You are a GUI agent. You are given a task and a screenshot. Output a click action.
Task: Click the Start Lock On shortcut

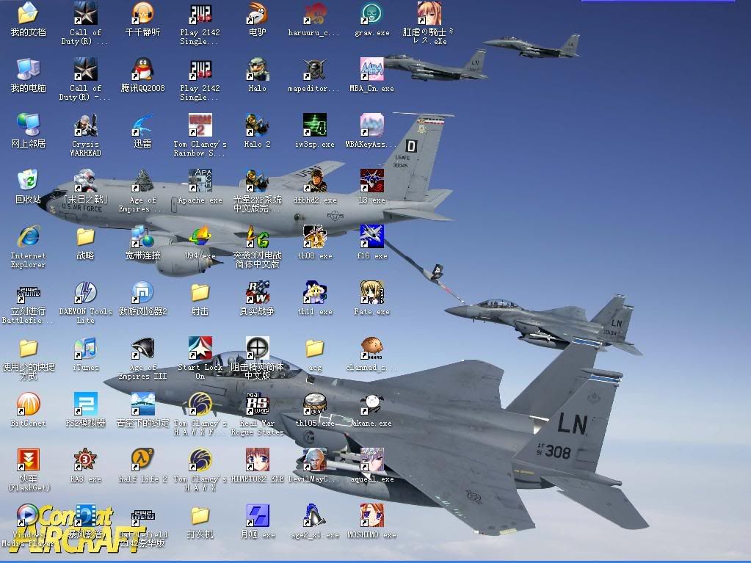point(200,348)
